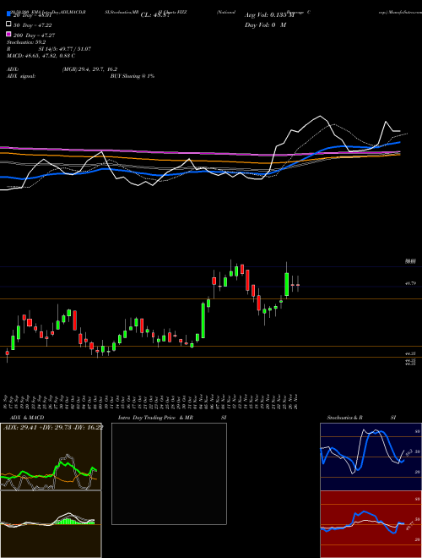The height and width of the screenshot is (558, 422).
Task: Click the Stochastics: 59.2 readout
Action: coord(26,42)
